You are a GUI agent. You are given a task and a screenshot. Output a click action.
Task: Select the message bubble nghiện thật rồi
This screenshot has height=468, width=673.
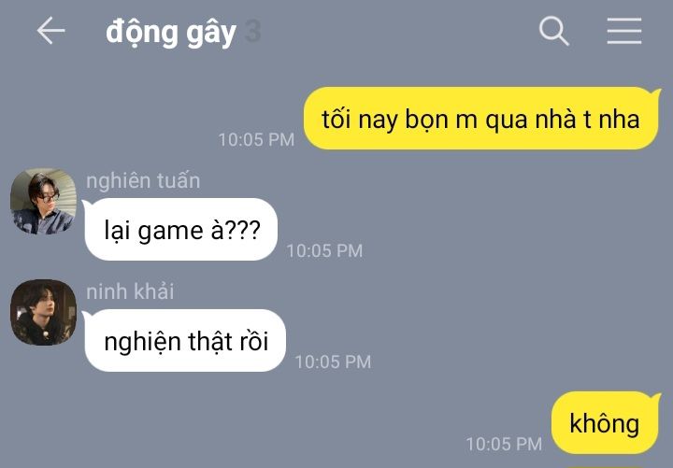point(184,341)
